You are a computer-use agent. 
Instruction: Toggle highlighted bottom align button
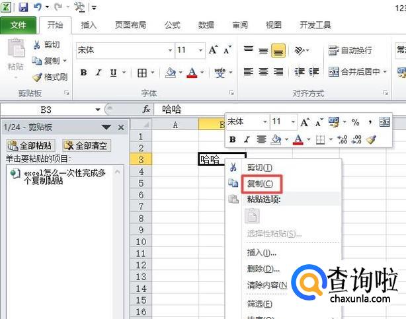[278, 50]
